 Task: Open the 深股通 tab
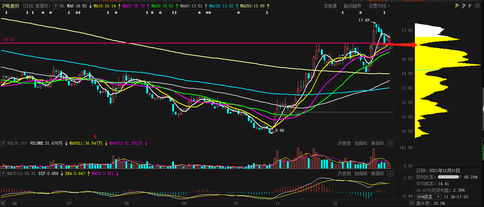330,6
